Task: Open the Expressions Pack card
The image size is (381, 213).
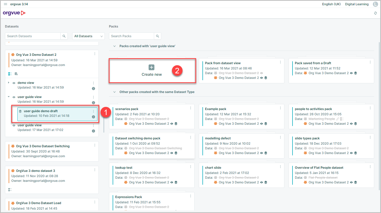Action: tap(152, 201)
